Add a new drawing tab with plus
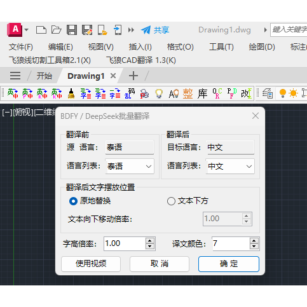Screen dimensions: 307x307 point(133,76)
